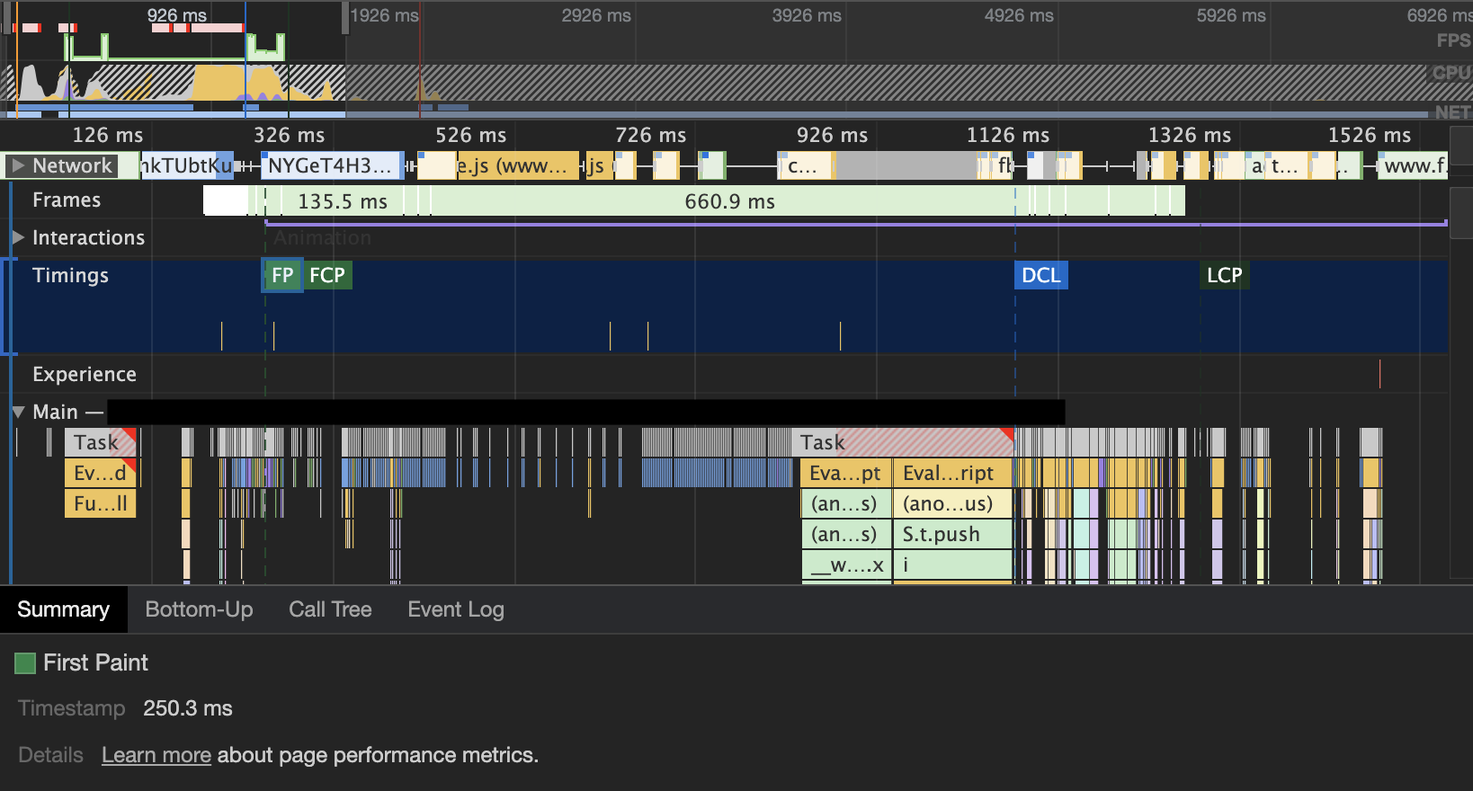Screen dimensions: 1473x791
Task: Select the DCL timing marker
Action: [1041, 275]
